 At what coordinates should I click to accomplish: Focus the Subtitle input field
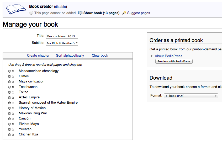(62, 43)
